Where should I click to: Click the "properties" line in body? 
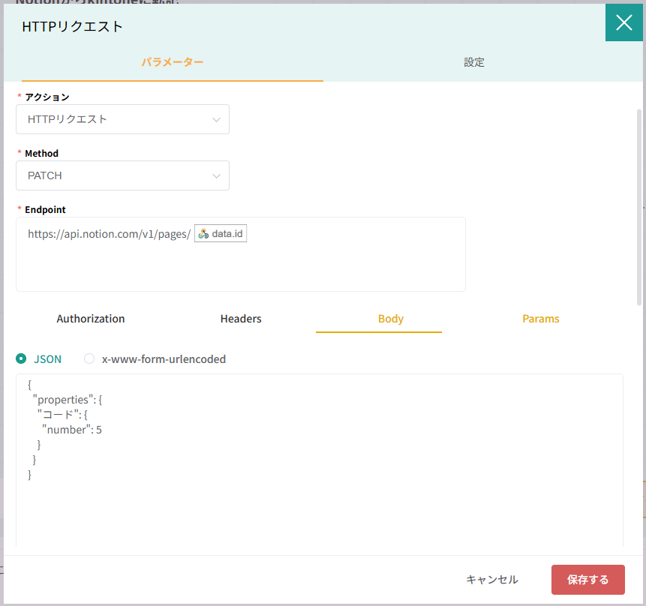[x=68, y=400]
